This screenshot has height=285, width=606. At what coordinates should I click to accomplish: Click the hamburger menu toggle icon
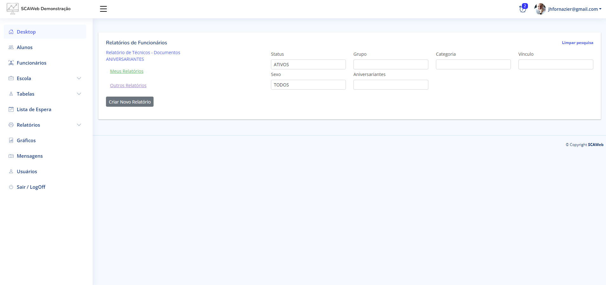point(103,9)
